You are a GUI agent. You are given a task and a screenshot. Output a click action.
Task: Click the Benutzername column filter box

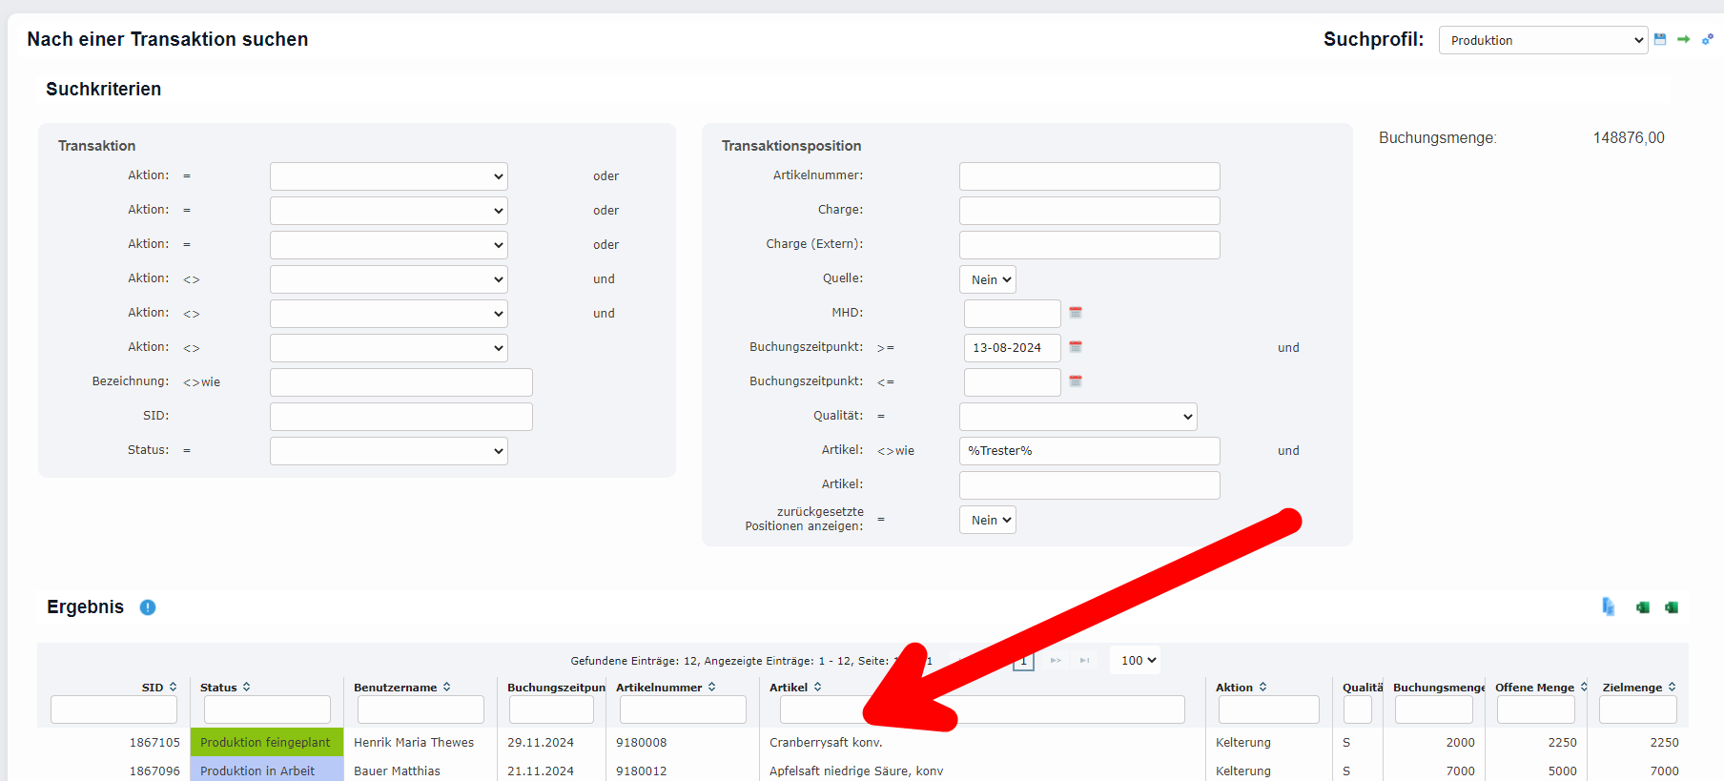coord(421,709)
